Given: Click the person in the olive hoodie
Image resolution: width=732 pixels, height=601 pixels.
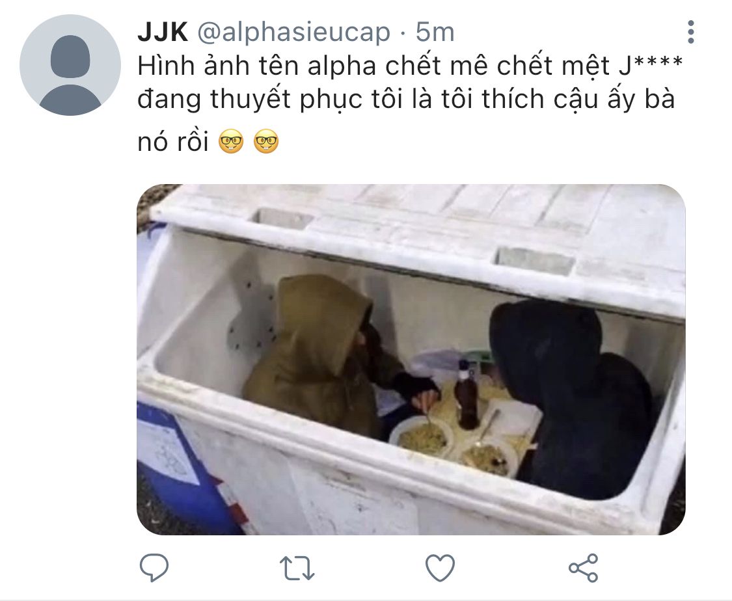Looking at the screenshot, I should pos(327,354).
